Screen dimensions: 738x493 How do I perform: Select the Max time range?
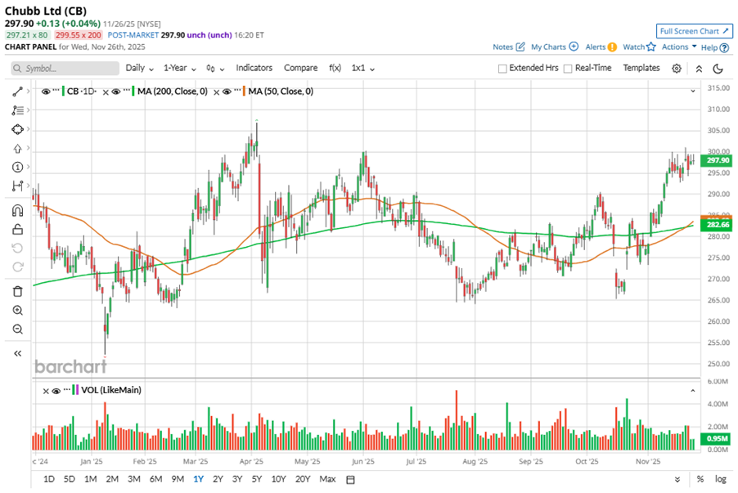327,479
